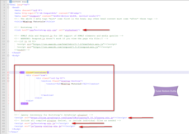This screenshot has height=134, width=189.
Task: Collapse the body tag fold on line 20
Action: 8,55
